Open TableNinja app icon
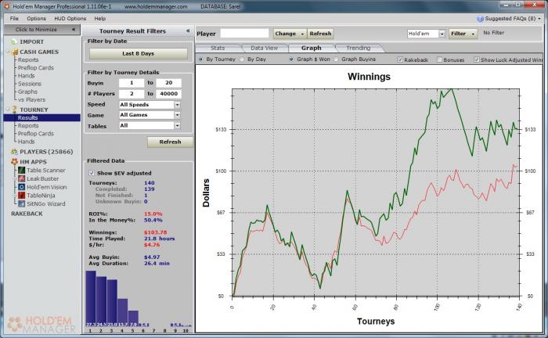 click(22, 195)
